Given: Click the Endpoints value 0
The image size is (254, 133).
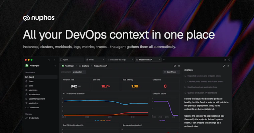Looking at the screenshot, I should click(165, 86).
